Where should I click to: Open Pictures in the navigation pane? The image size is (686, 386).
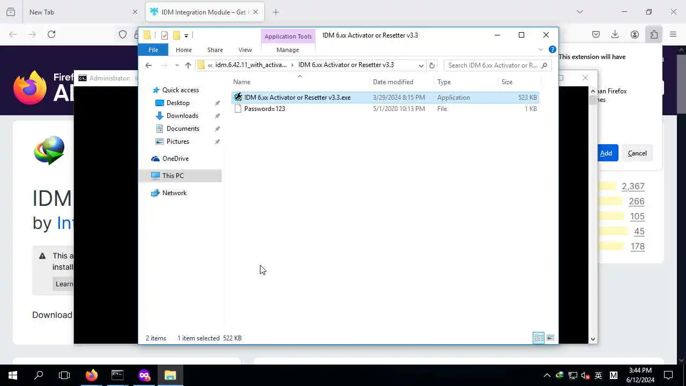[x=178, y=142]
